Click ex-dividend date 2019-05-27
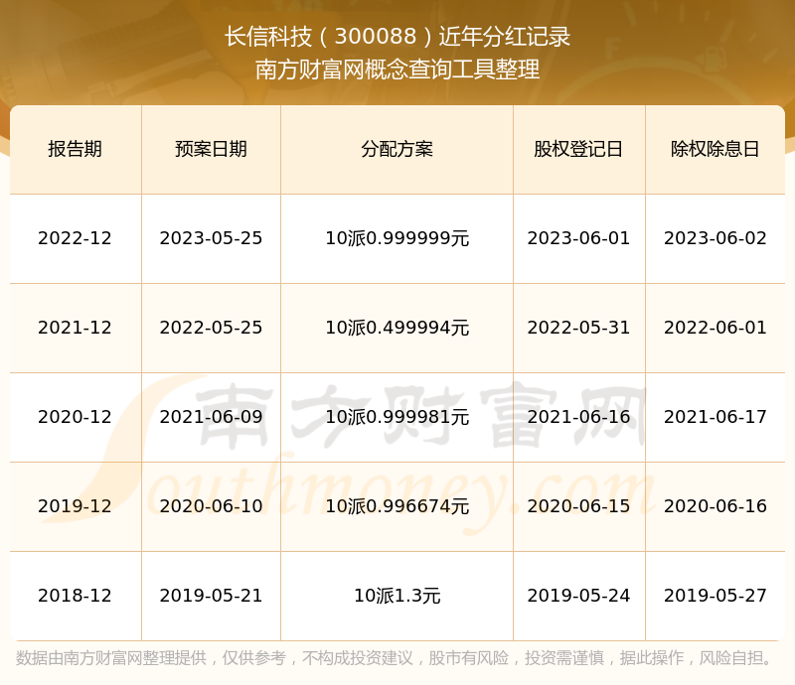Screen dimensions: 795x685 tap(715, 595)
